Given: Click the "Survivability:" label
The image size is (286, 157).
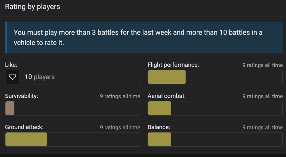Looking at the screenshot, I should (x=21, y=96).
